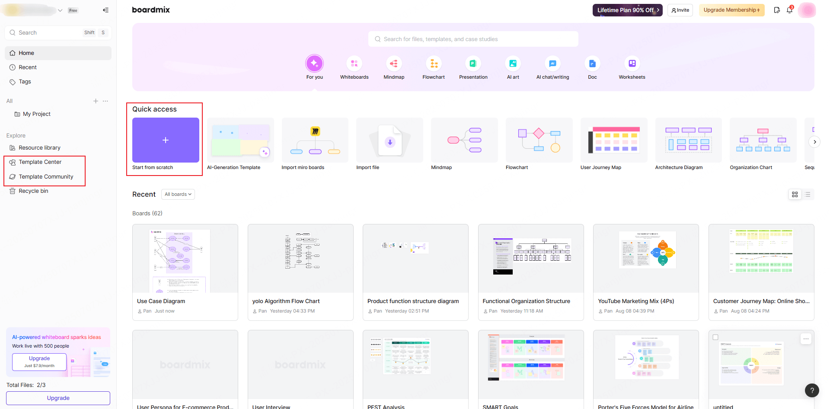Click Upgrade Just $7.9/month button

tap(39, 362)
